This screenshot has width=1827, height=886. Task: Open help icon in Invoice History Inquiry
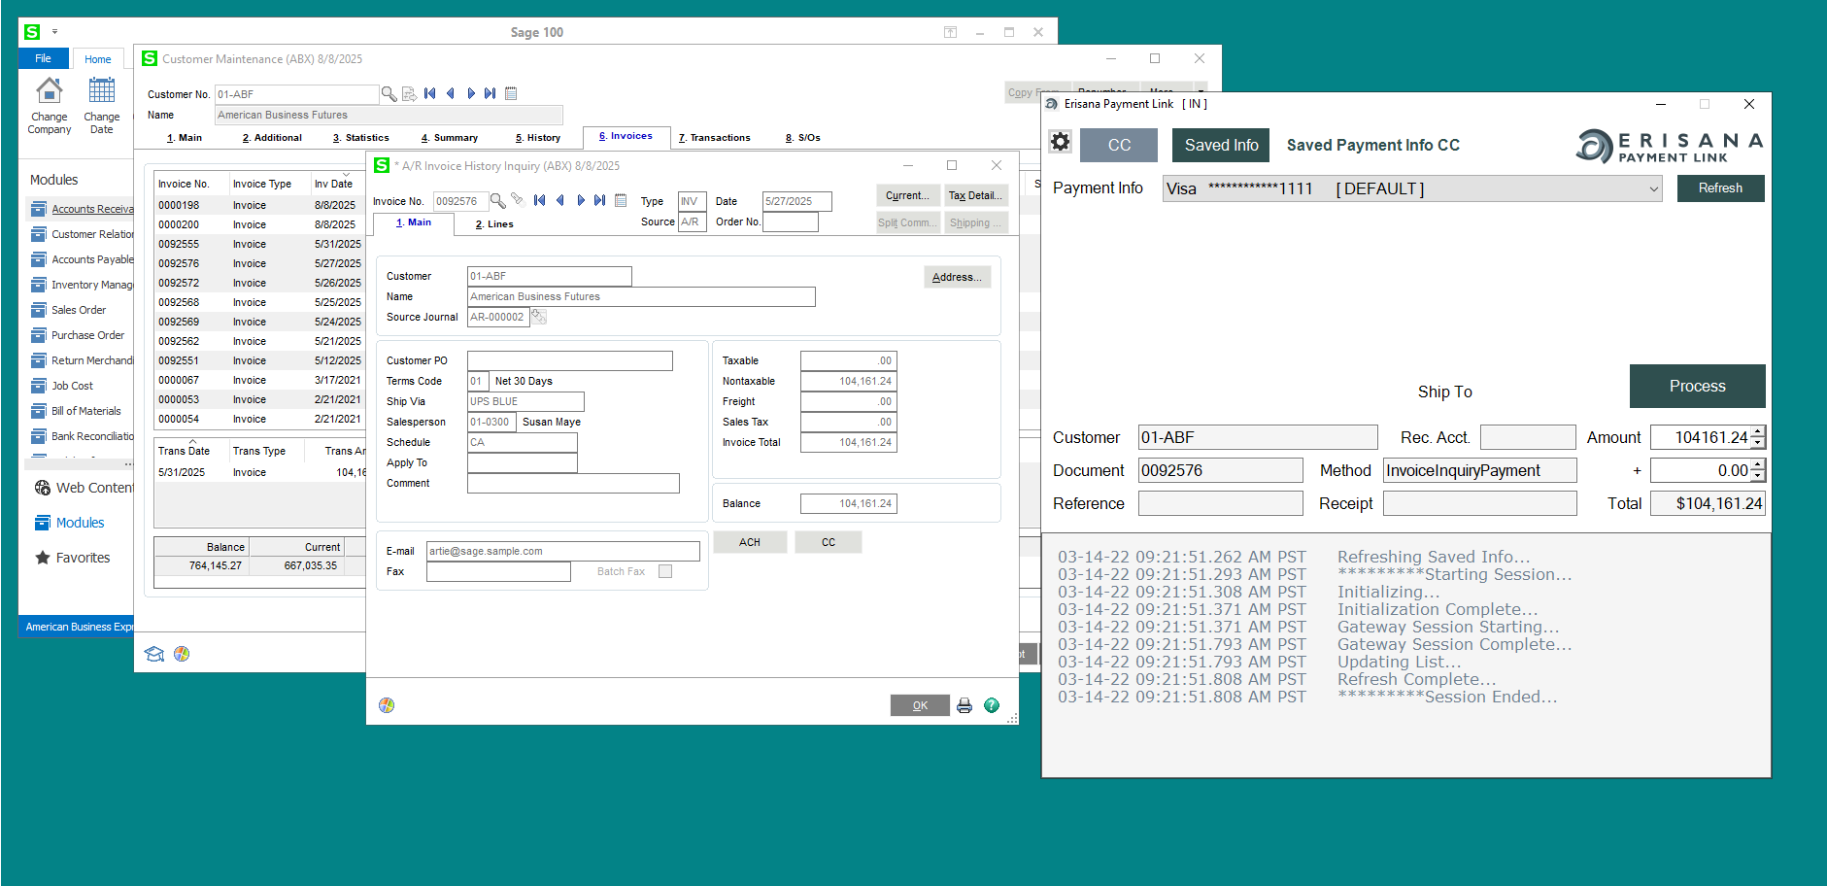tap(992, 705)
